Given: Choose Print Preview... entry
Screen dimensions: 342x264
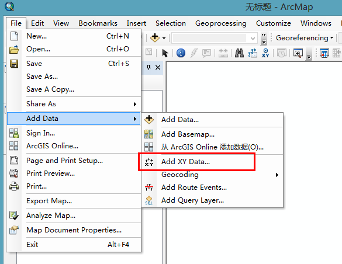Looking at the screenshot, I should 74,173.
